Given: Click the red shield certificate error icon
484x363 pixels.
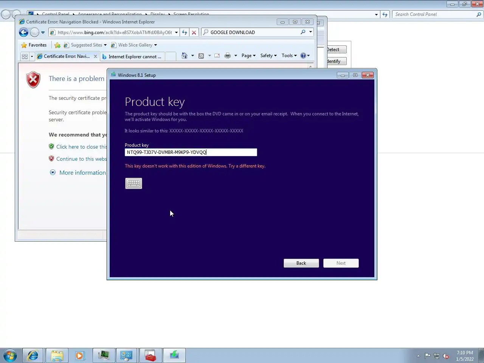Looking at the screenshot, I should (x=33, y=80).
